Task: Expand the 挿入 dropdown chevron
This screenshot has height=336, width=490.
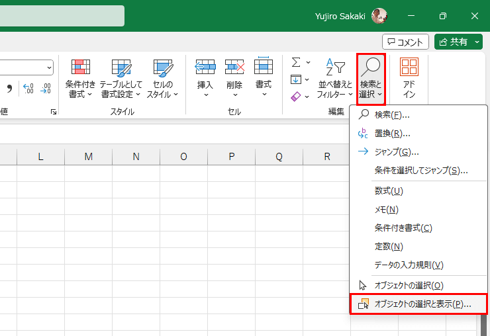Action: pos(206,95)
